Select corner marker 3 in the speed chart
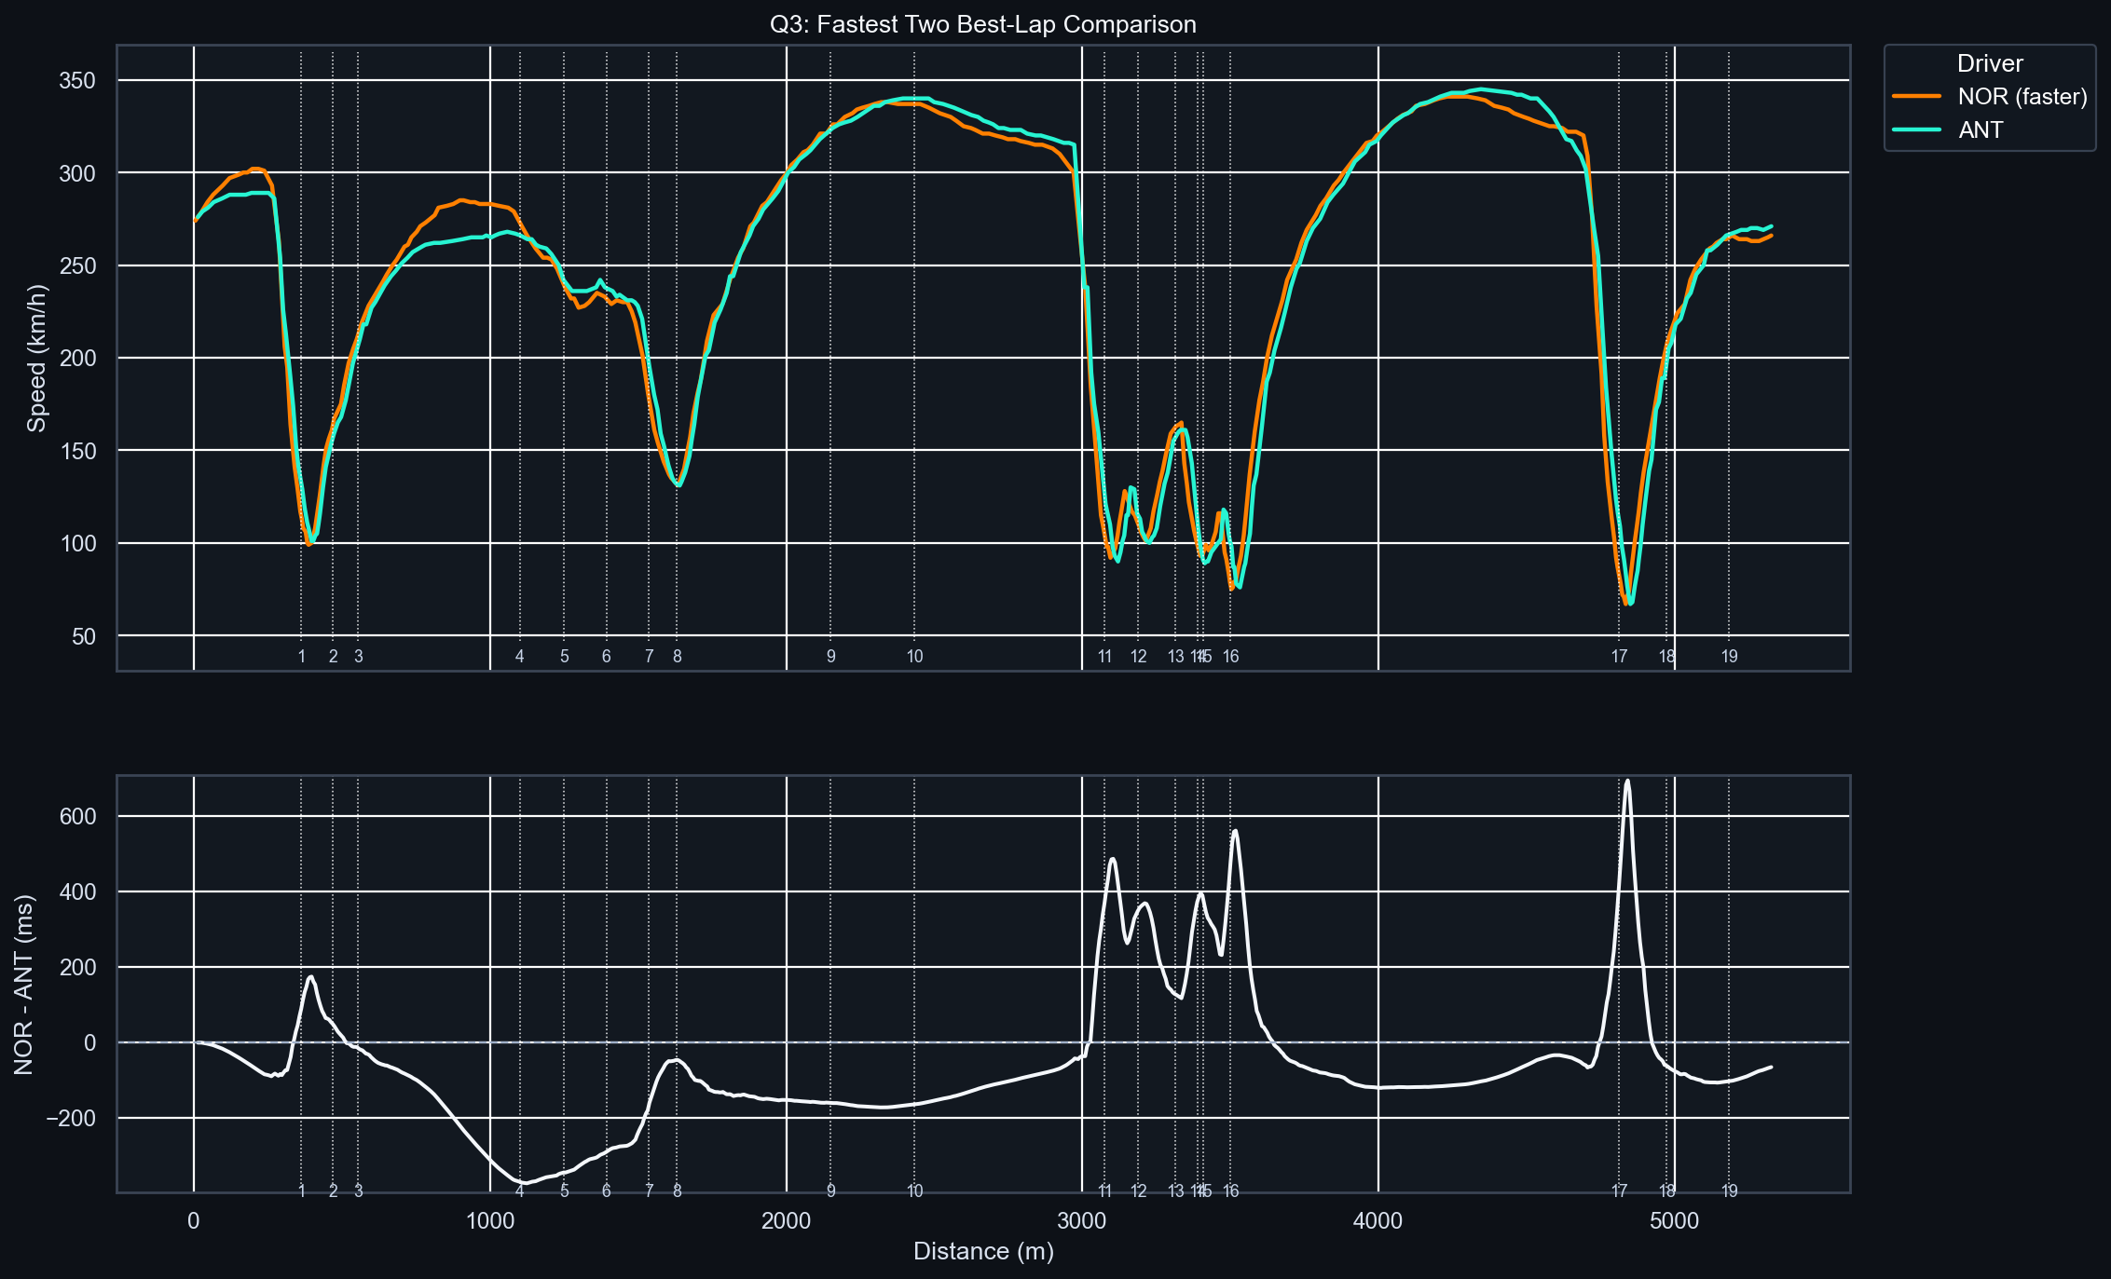The height and width of the screenshot is (1279, 2111). (x=359, y=657)
